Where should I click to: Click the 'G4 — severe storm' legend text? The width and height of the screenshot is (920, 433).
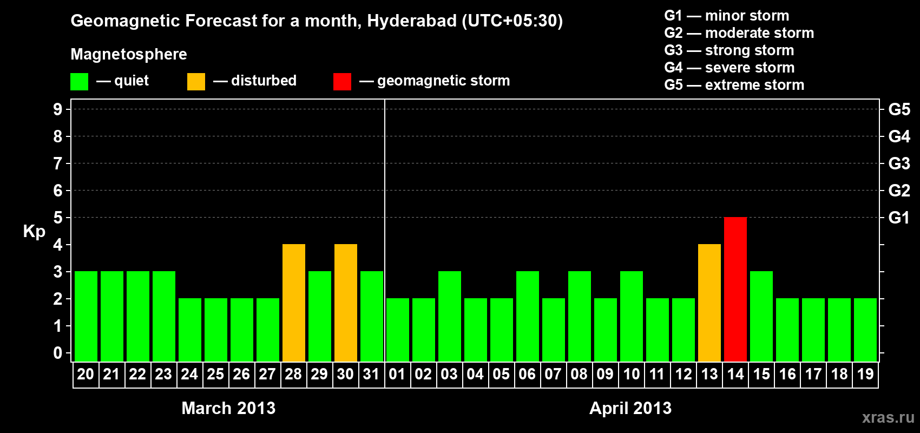730,68
